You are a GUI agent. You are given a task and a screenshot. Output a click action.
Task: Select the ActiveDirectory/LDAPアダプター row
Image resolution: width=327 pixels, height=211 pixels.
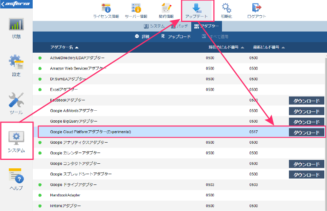pos(179,58)
